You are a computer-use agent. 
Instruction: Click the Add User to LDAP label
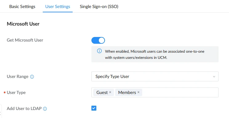click(x=24, y=108)
